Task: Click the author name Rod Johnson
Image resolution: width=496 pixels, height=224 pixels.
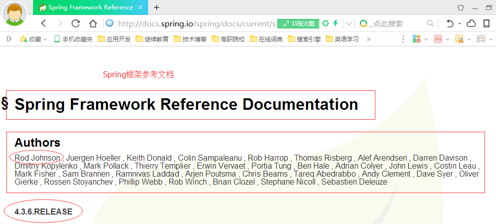Action: [x=38, y=158]
